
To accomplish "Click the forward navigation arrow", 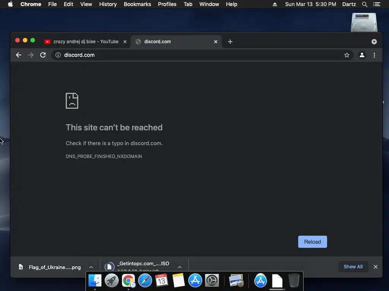I will [31, 55].
